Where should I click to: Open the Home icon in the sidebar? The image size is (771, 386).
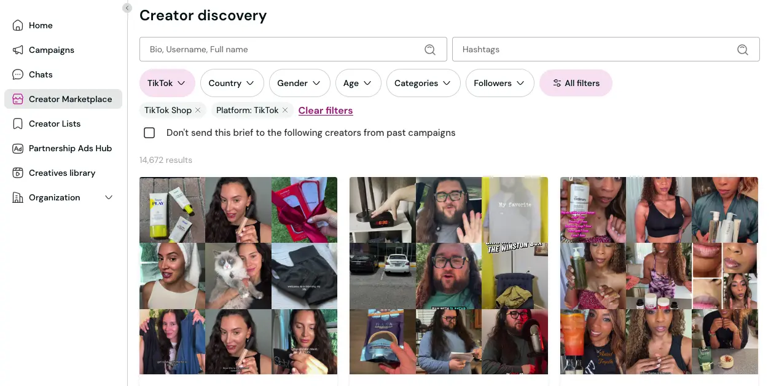pos(17,25)
